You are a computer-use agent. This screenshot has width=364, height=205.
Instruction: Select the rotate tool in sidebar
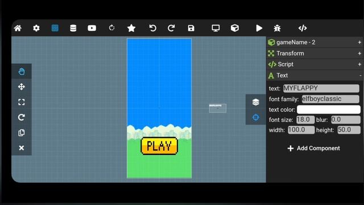coord(22,117)
